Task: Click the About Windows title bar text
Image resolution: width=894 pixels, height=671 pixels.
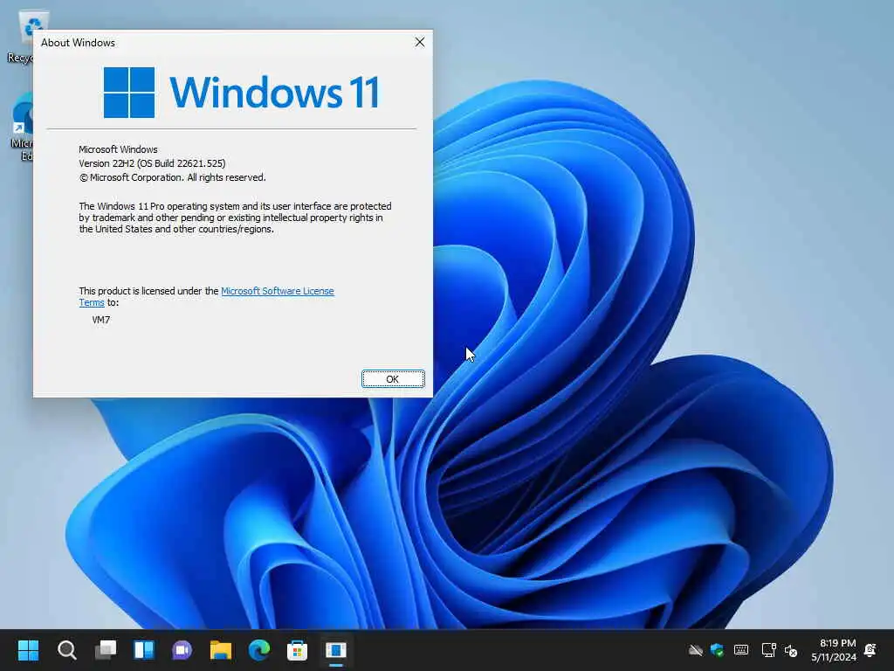Action: pyautogui.click(x=78, y=43)
